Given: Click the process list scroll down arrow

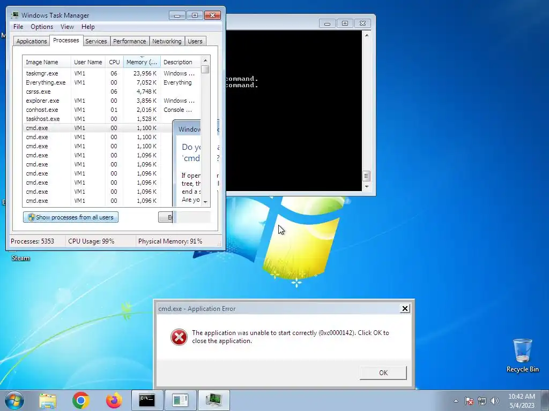Looking at the screenshot, I should tap(205, 202).
